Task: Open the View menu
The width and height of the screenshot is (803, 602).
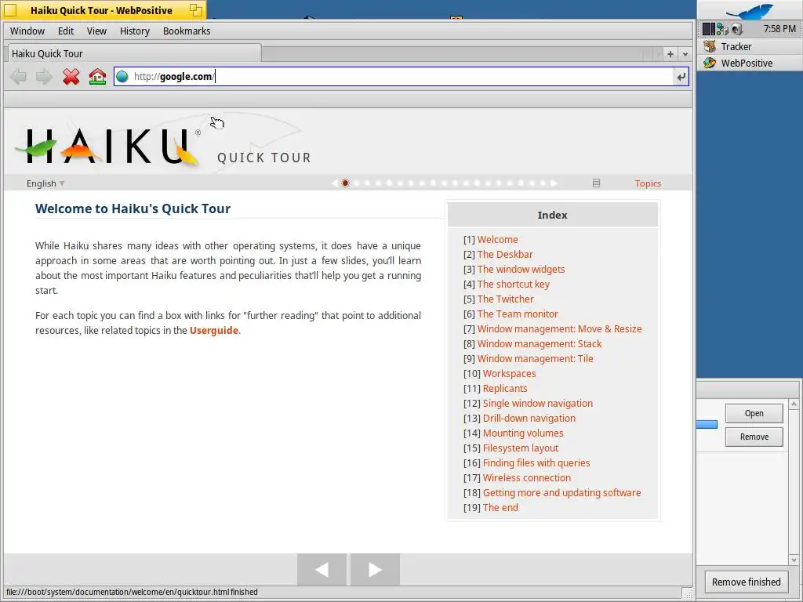Action: tap(96, 31)
